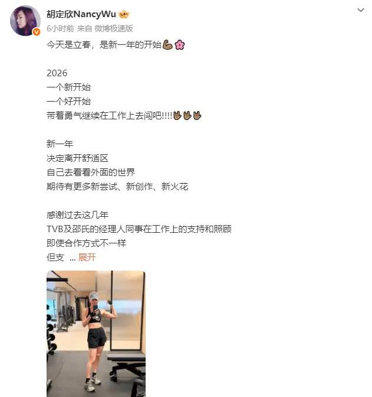This screenshot has height=397, width=372.
Task: Click the flexed bicep emoji
Action: (167, 45)
